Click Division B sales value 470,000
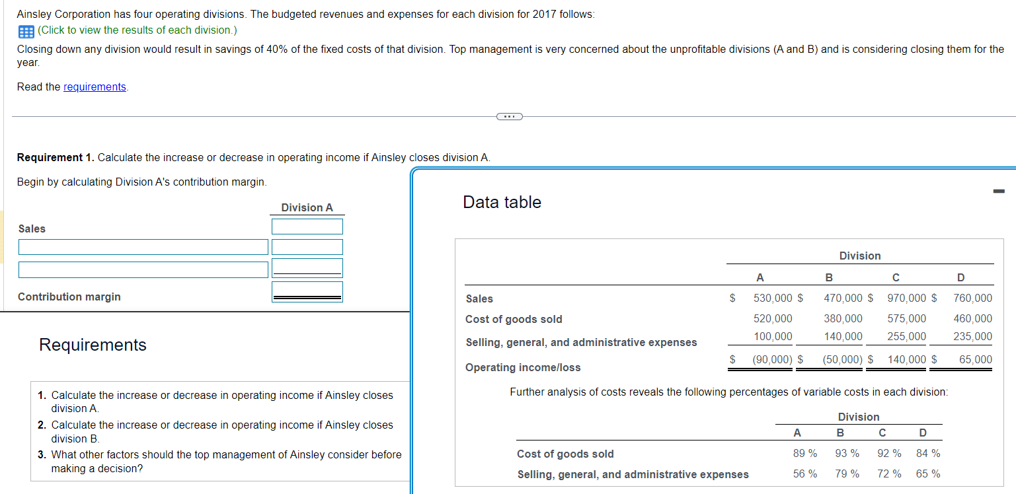 pos(843,299)
